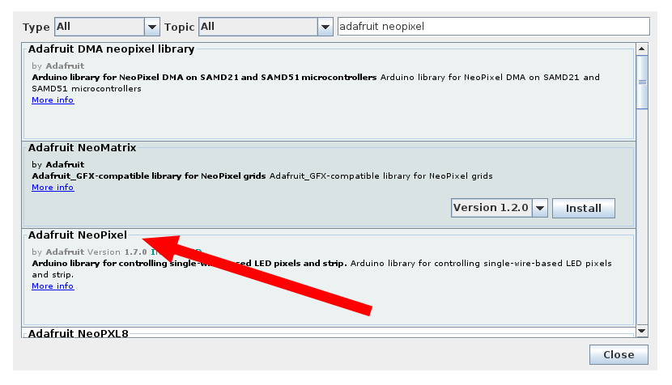Viewport: 672px width, 385px height.
Task: Click the library search field
Action: [494, 27]
